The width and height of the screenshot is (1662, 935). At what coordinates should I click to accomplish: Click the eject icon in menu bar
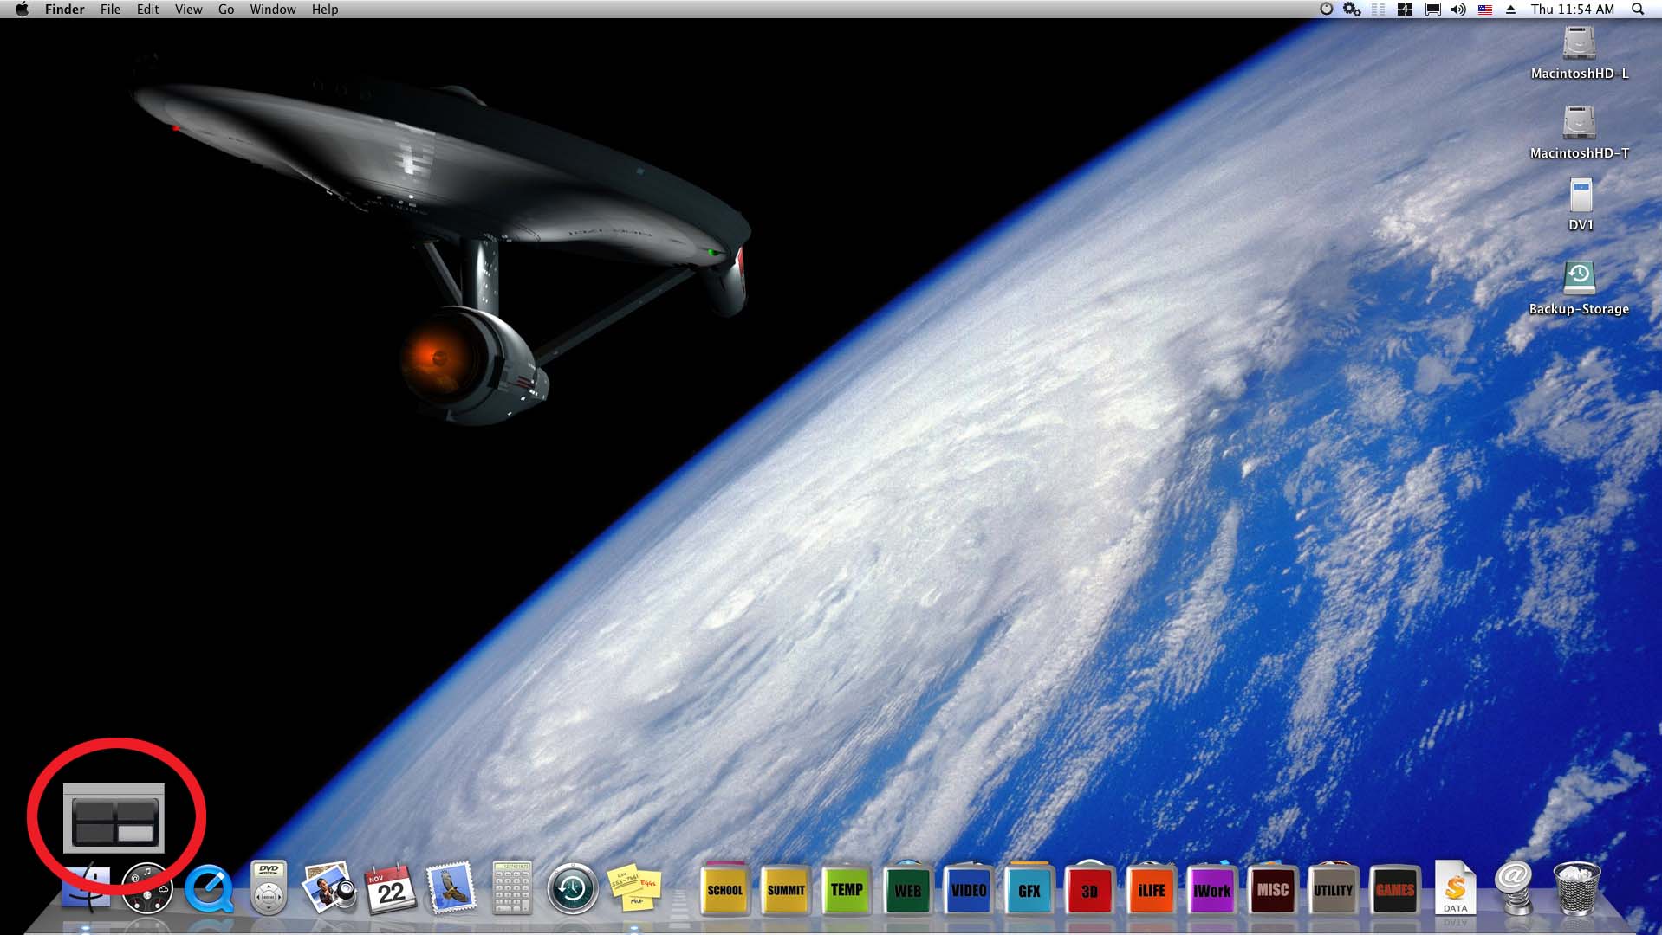(1510, 9)
